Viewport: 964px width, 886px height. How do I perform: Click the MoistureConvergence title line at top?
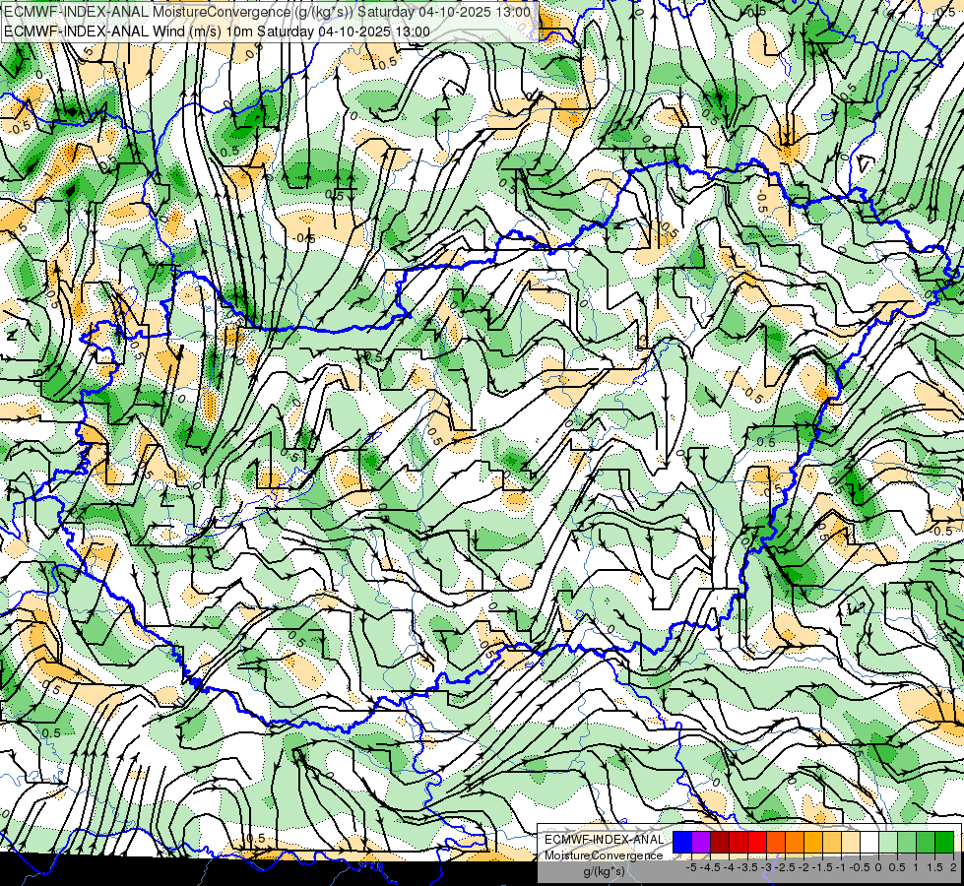tap(268, 12)
